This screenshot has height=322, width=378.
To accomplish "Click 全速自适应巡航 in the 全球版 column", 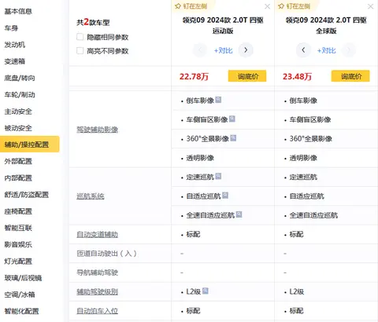I will pyautogui.click(x=313, y=215).
